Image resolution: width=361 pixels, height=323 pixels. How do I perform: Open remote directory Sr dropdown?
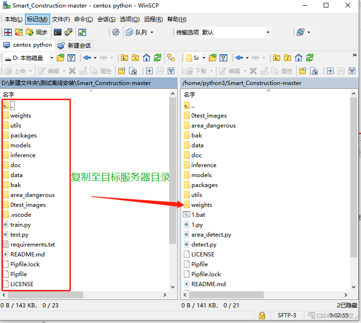[204, 58]
